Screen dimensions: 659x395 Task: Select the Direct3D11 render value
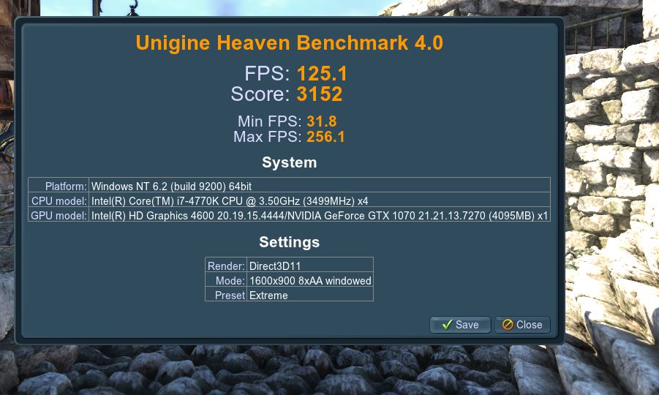point(309,265)
